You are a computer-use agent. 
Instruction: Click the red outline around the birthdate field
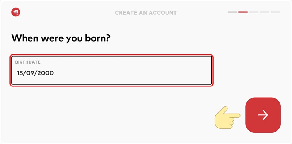pos(111,55)
